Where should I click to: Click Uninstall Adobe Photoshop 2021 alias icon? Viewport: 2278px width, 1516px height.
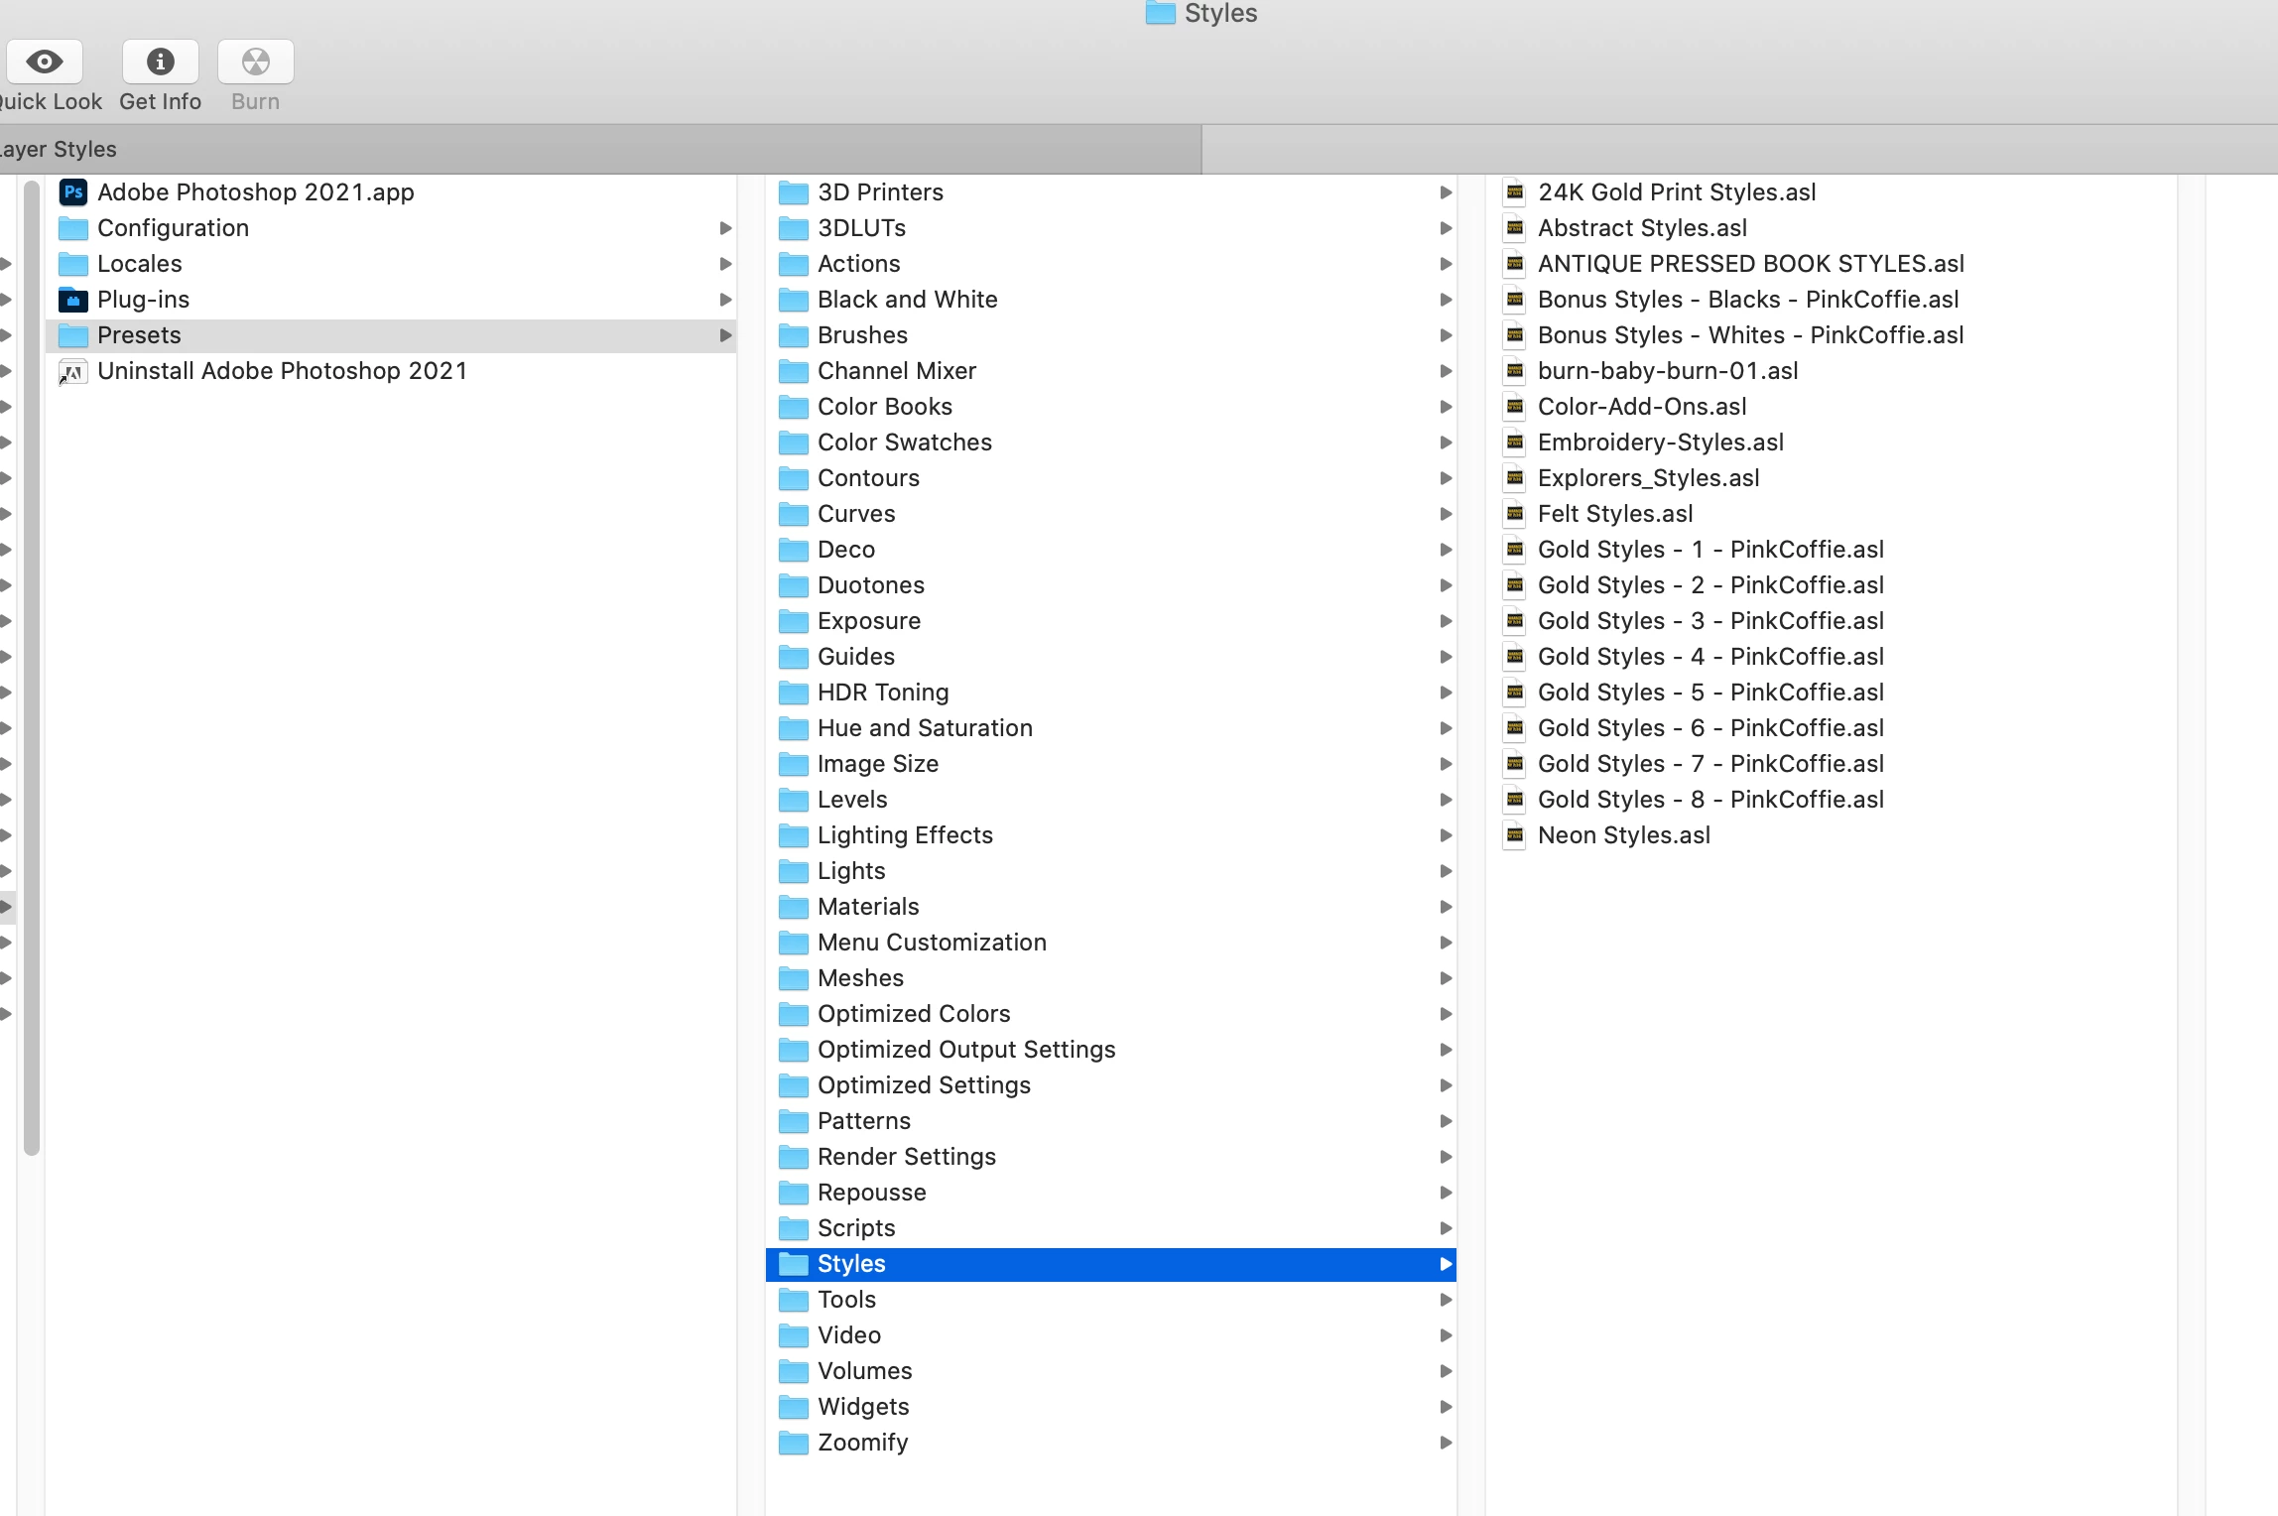click(x=73, y=372)
